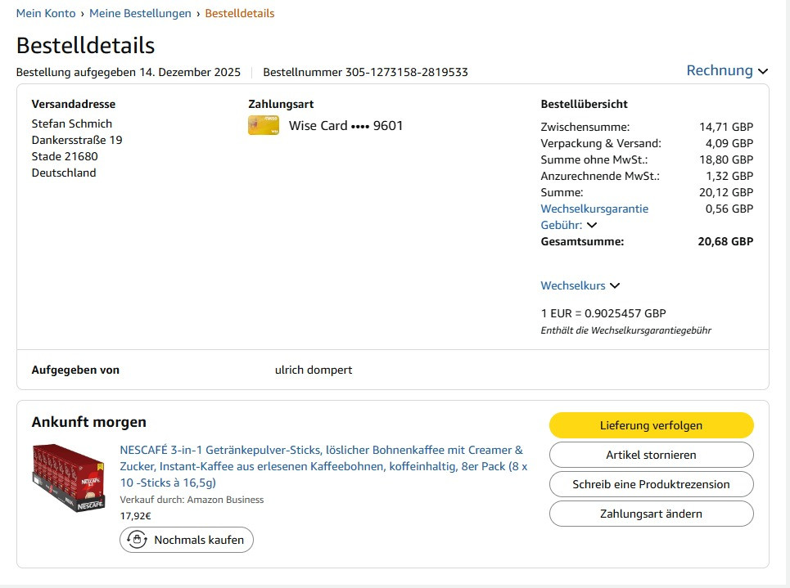790x588 pixels.
Task: Click Zahlungsart ändern button
Action: [651, 514]
